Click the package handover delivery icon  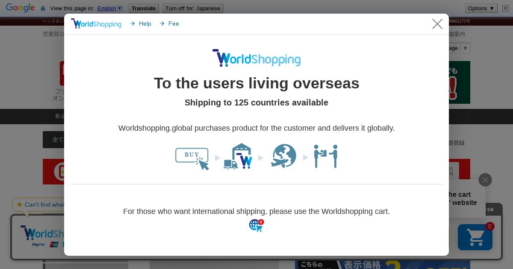pyautogui.click(x=326, y=156)
